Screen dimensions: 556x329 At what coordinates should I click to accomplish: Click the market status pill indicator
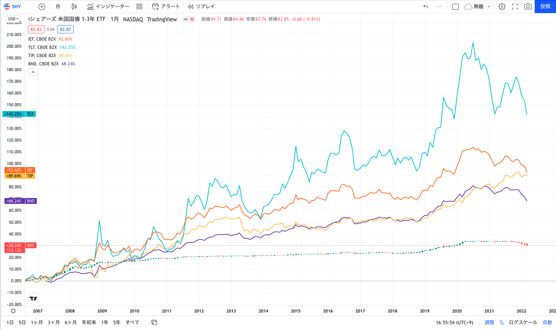pyautogui.click(x=189, y=19)
